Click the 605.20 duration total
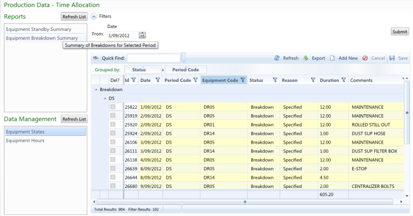This screenshot has width=413, height=216. [326, 194]
